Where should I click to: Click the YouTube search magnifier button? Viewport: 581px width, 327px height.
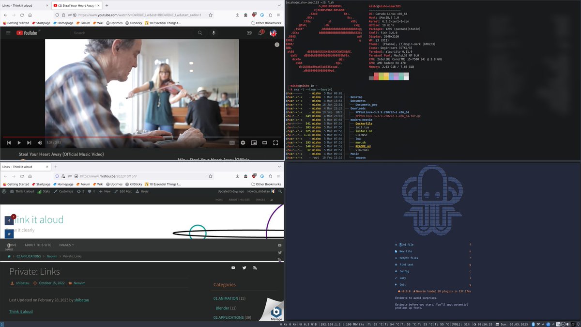click(200, 33)
